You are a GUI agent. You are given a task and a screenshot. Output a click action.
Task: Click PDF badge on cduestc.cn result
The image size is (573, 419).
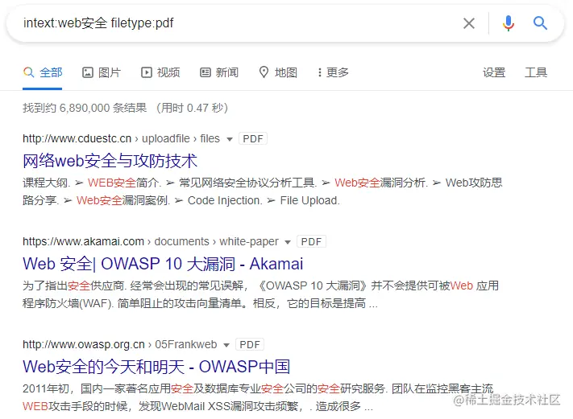point(253,138)
